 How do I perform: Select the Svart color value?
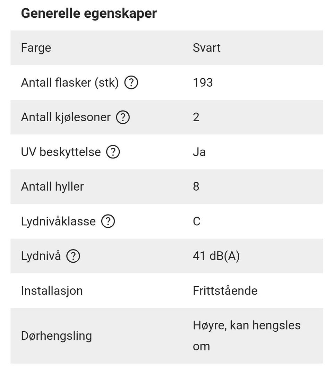[207, 47]
